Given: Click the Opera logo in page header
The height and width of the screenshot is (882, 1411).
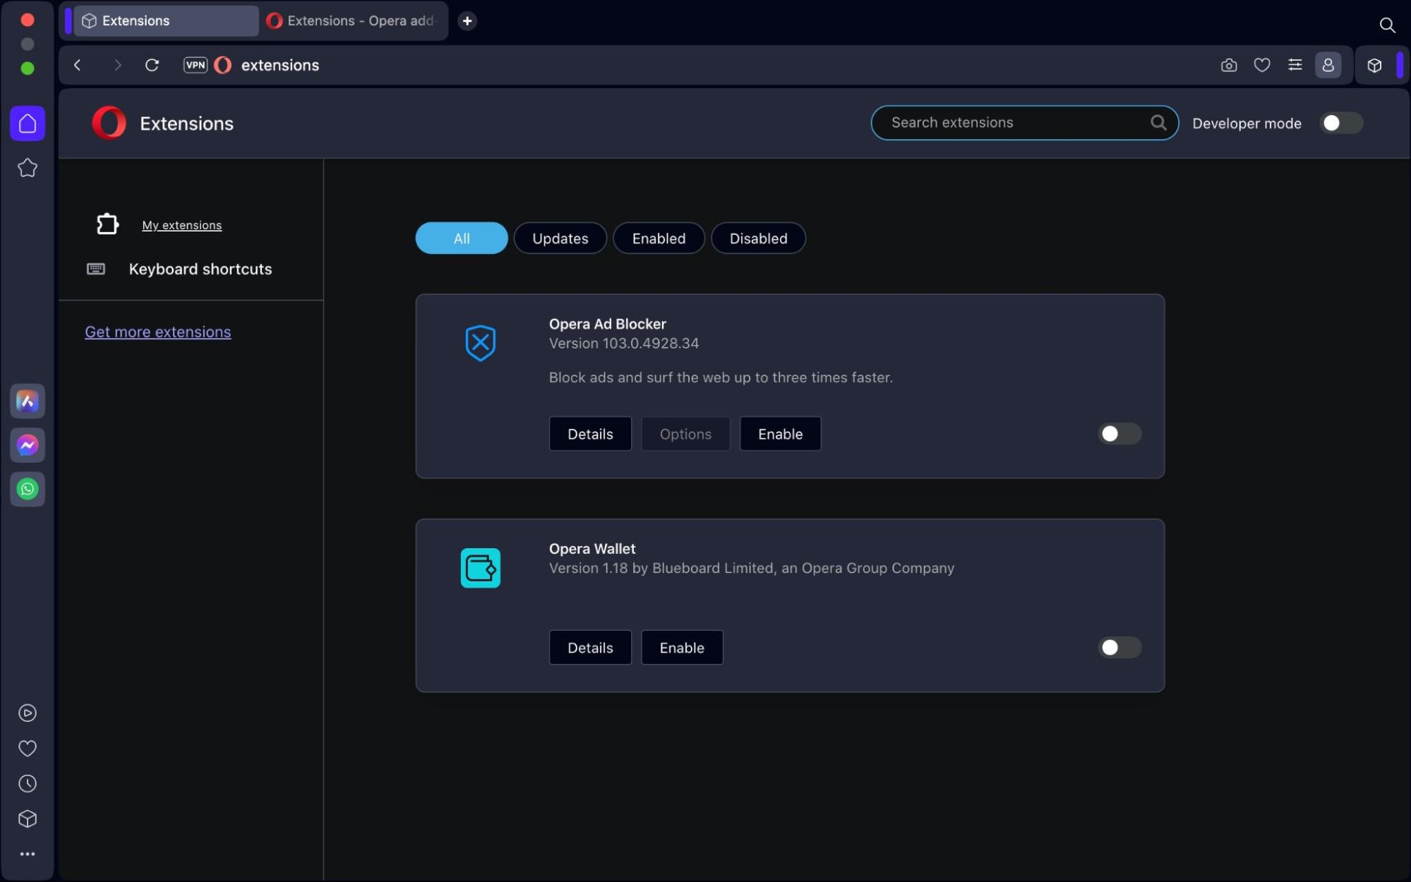Looking at the screenshot, I should click(x=109, y=123).
